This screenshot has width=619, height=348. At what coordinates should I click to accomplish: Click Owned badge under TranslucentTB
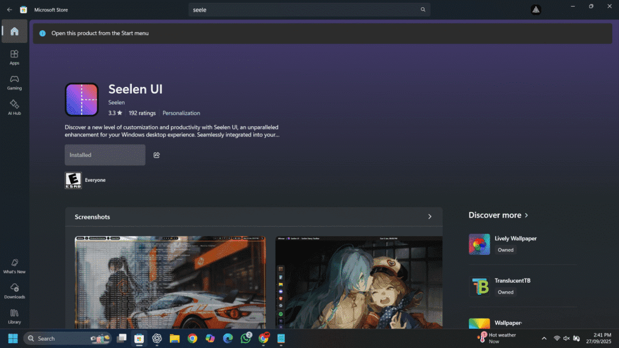coord(506,292)
